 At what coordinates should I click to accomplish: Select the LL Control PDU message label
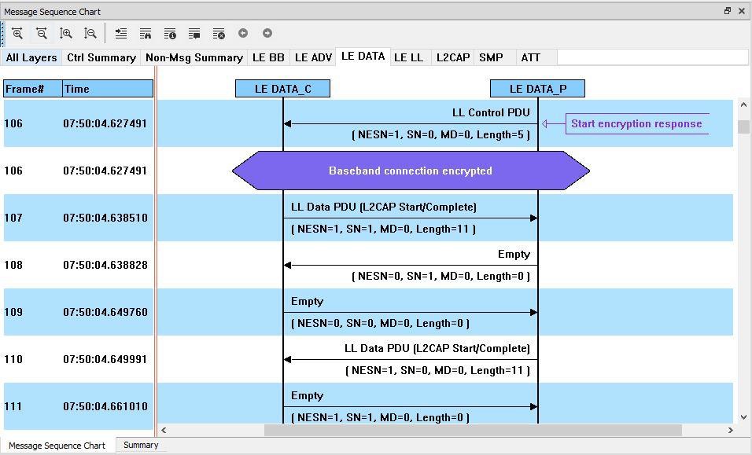[x=491, y=112]
